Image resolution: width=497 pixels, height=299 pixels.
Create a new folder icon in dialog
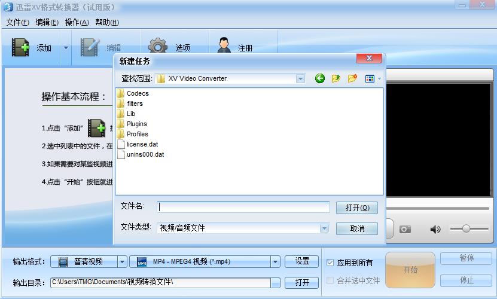[352, 78]
